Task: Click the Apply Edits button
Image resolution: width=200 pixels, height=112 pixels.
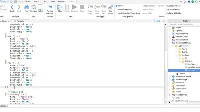Action: (147, 13)
